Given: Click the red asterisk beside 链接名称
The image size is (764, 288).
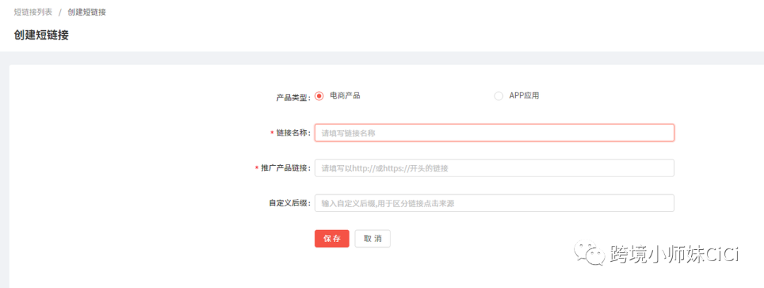Looking at the screenshot, I should point(272,133).
